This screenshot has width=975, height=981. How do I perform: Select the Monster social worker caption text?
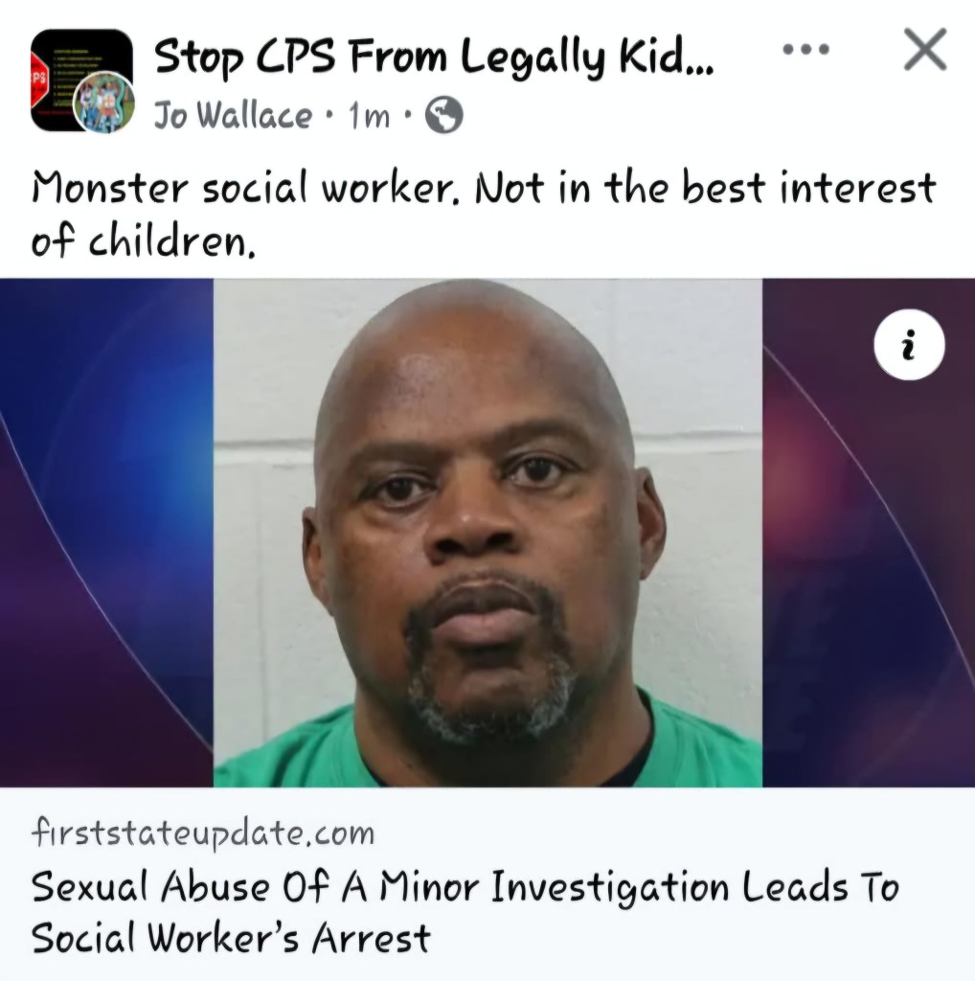(245, 188)
